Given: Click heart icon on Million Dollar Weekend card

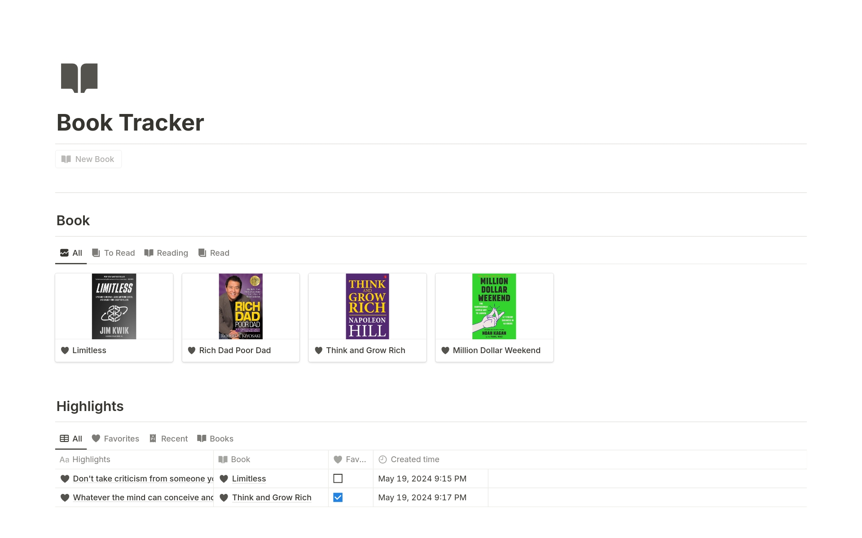Looking at the screenshot, I should click(x=445, y=350).
